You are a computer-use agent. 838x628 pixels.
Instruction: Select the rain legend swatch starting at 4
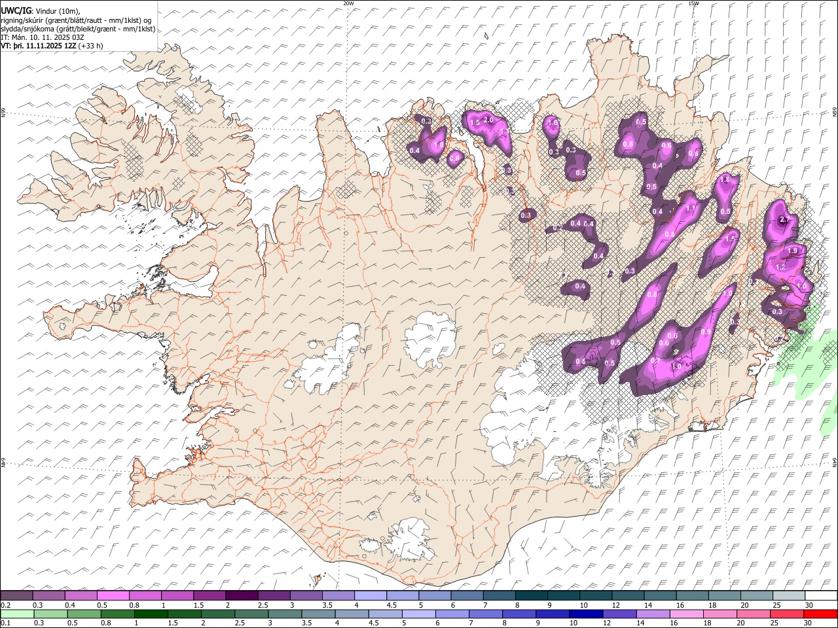352,614
